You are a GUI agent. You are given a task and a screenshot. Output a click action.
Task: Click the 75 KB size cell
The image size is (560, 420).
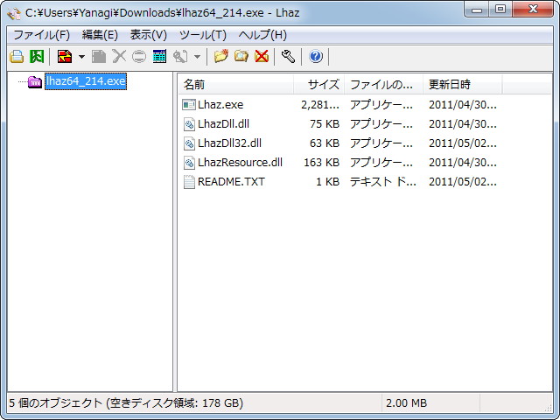(x=325, y=124)
